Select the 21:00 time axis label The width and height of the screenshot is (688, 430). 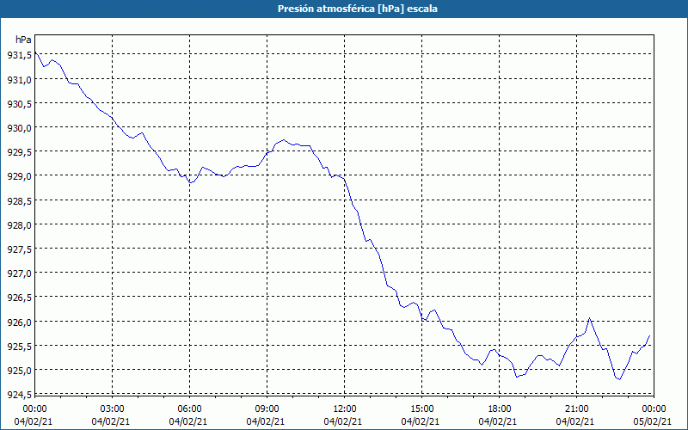[x=576, y=409]
